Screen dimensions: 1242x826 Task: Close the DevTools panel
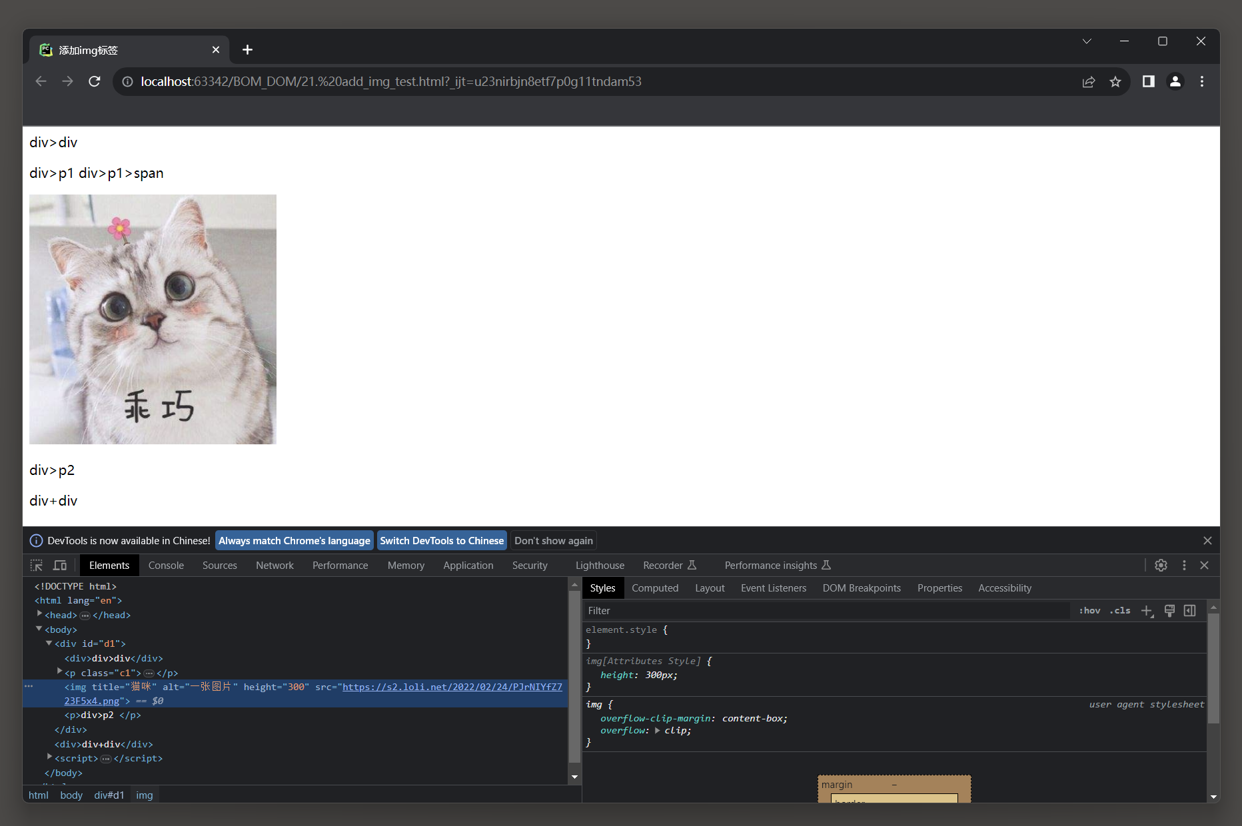[1204, 565]
